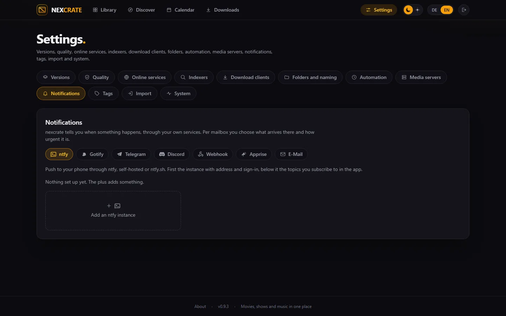Select the Webhook notification service
Image resolution: width=506 pixels, height=316 pixels.
tap(213, 154)
